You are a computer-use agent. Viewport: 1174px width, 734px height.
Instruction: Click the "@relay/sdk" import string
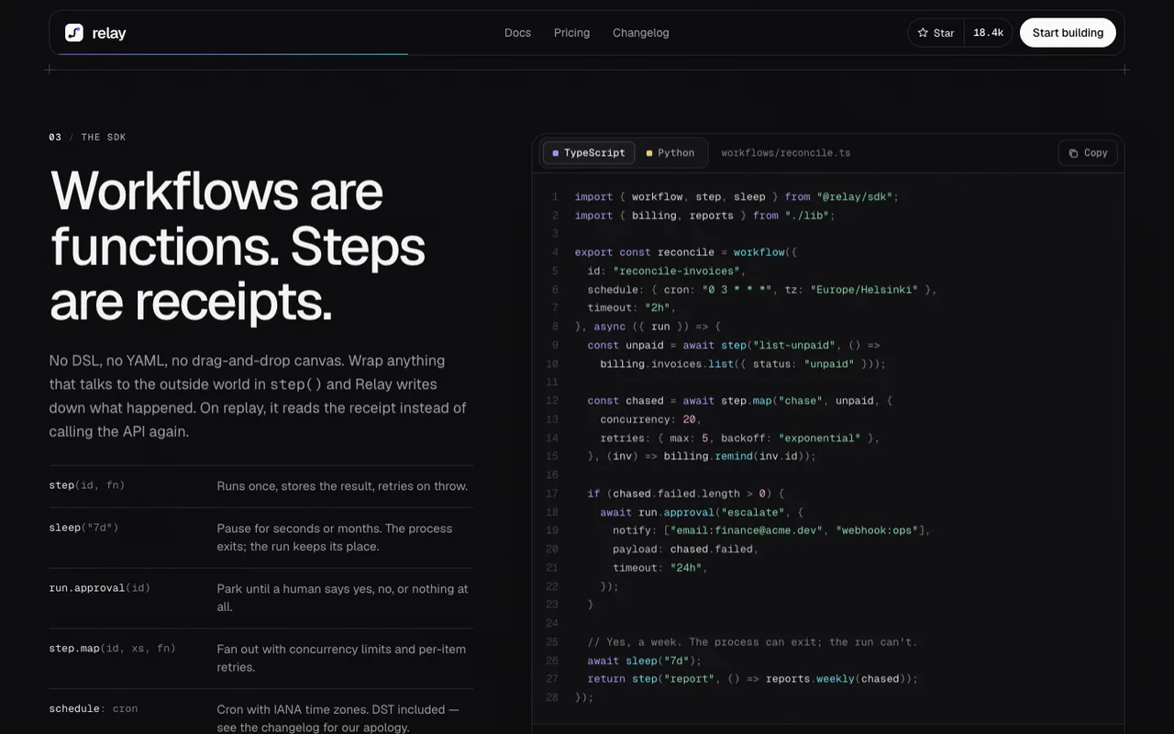[855, 196]
